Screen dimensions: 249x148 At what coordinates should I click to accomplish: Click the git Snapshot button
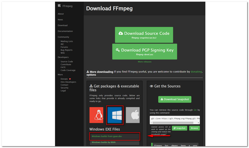point(180,128)
